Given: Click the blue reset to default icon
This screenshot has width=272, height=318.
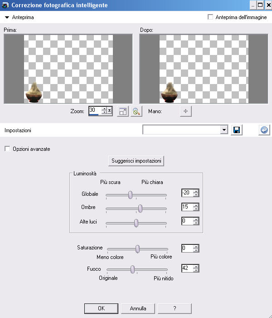Looking at the screenshot, I should [x=264, y=130].
